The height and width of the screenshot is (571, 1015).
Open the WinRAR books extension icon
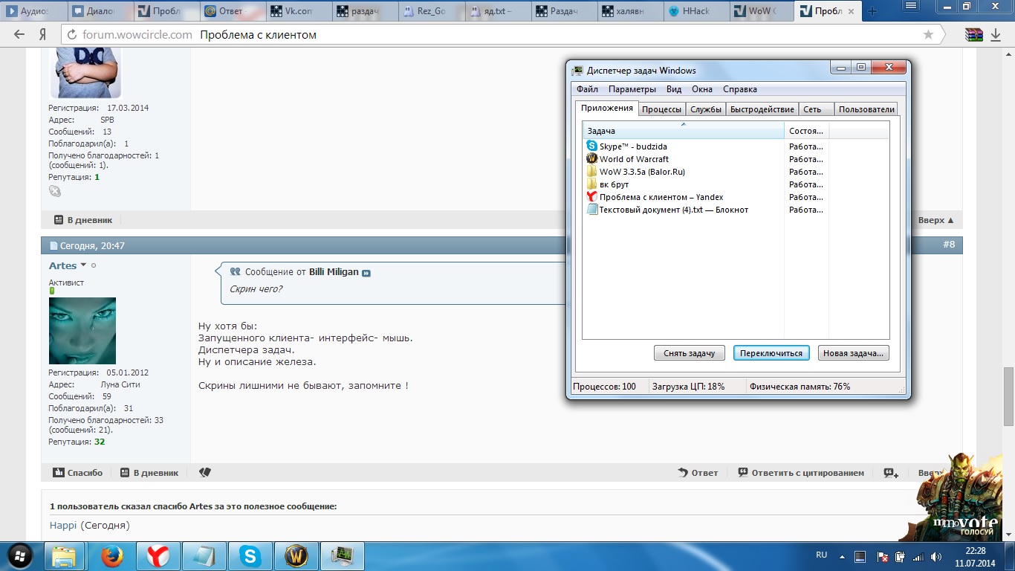tap(974, 34)
